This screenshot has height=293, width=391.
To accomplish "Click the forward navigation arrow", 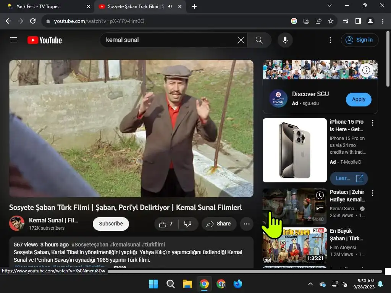I will pyautogui.click(x=21, y=21).
